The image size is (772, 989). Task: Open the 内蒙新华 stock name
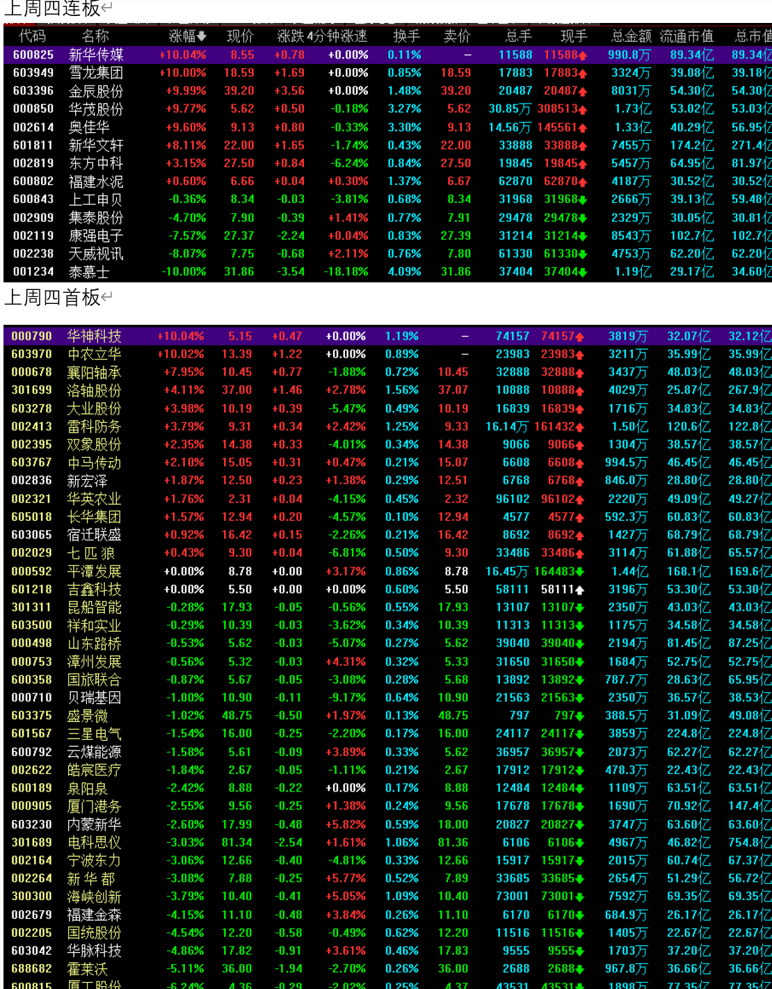[x=94, y=824]
